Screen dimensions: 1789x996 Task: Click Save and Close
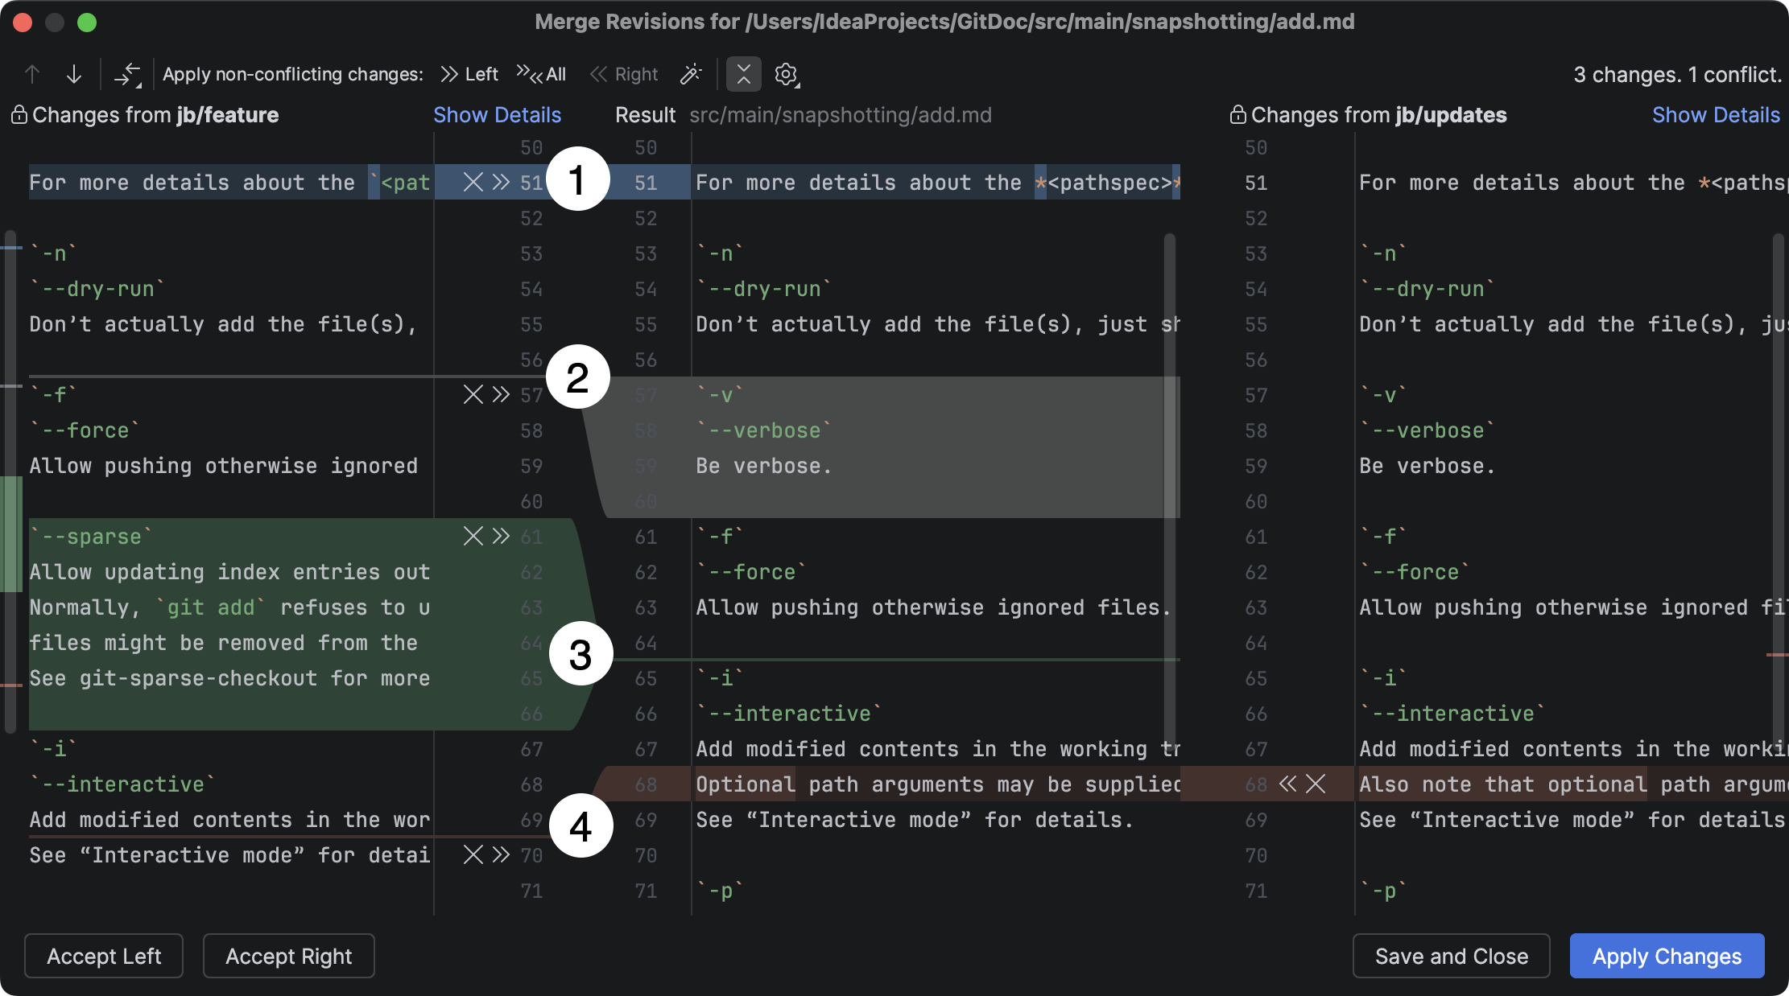tap(1451, 956)
